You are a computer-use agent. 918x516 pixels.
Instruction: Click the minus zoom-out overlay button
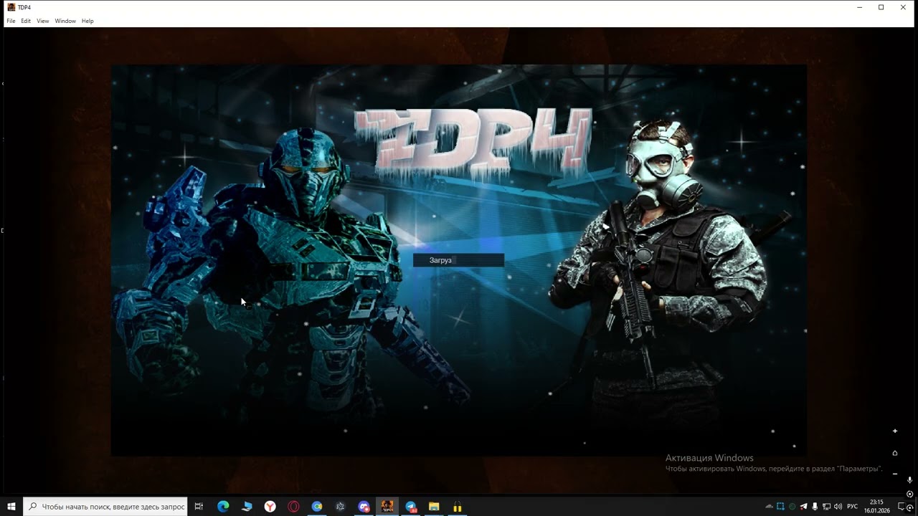pos(895,474)
